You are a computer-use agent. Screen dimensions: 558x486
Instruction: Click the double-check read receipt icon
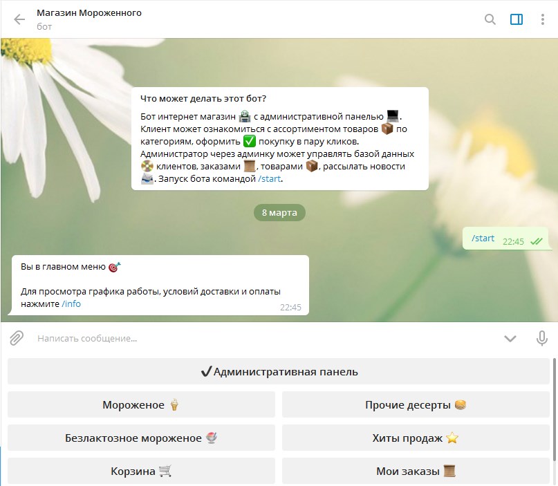tap(537, 241)
